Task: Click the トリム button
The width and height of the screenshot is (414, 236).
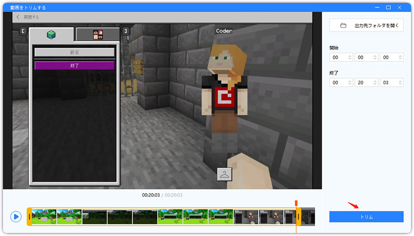Action: click(366, 217)
